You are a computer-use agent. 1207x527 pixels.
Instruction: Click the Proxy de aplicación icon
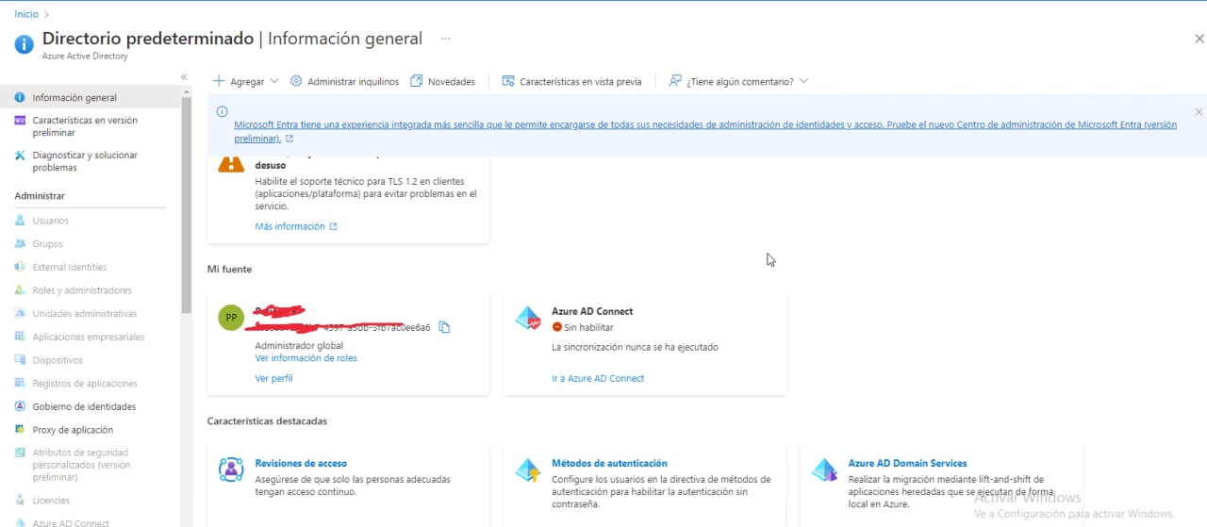(x=20, y=430)
